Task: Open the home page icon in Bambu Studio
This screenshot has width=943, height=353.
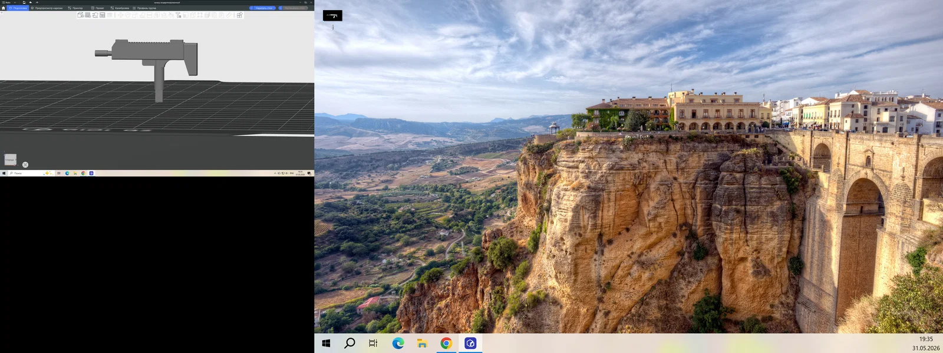Action: pyautogui.click(x=3, y=8)
